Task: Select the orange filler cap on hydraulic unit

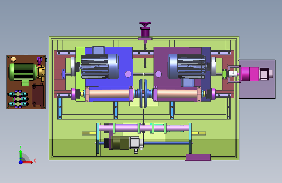Action: coord(13,59)
